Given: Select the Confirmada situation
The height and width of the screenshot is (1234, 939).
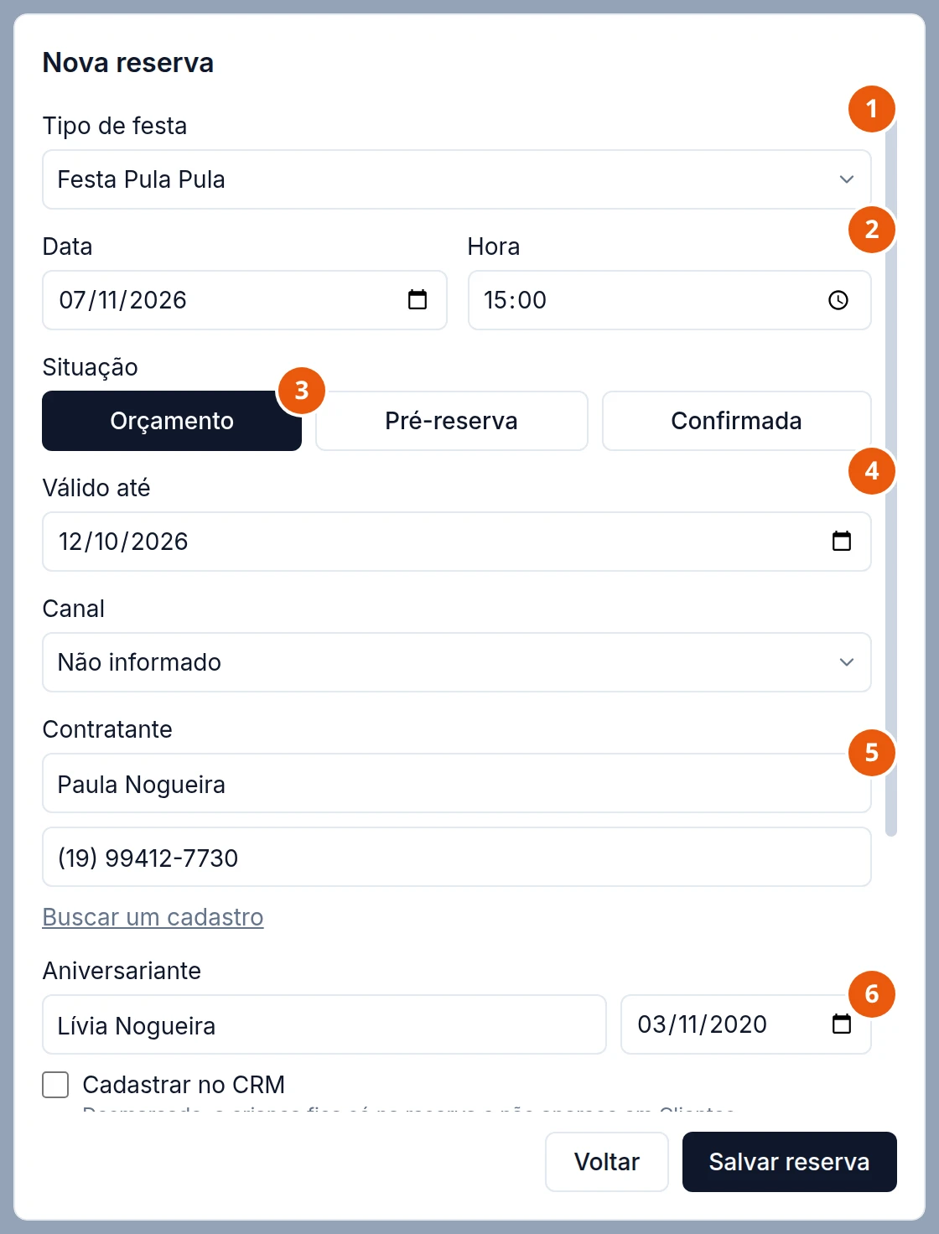Looking at the screenshot, I should pyautogui.click(x=737, y=421).
